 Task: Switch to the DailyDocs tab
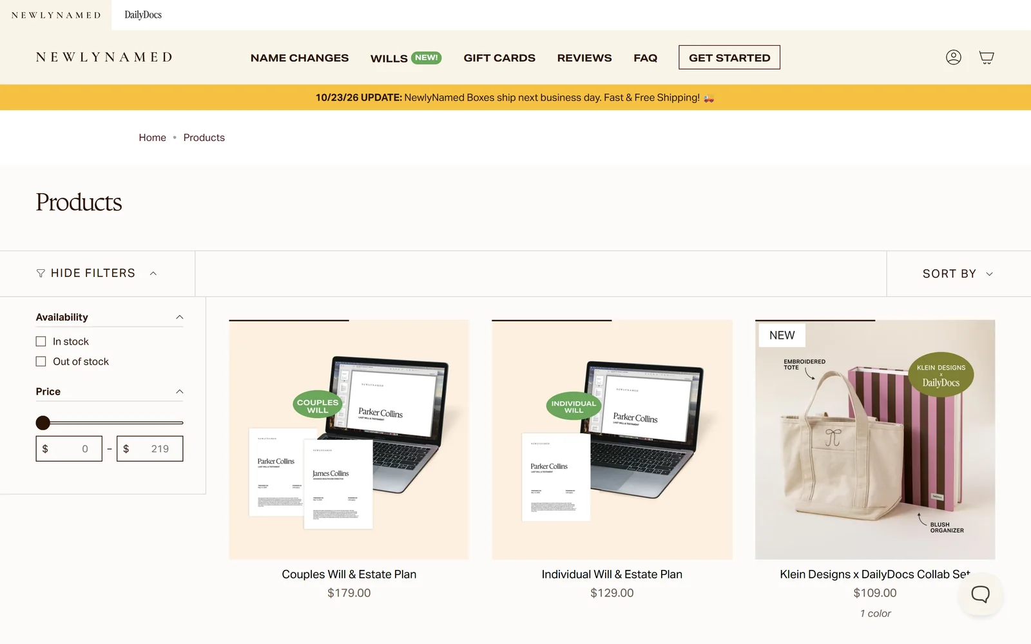[x=143, y=15]
